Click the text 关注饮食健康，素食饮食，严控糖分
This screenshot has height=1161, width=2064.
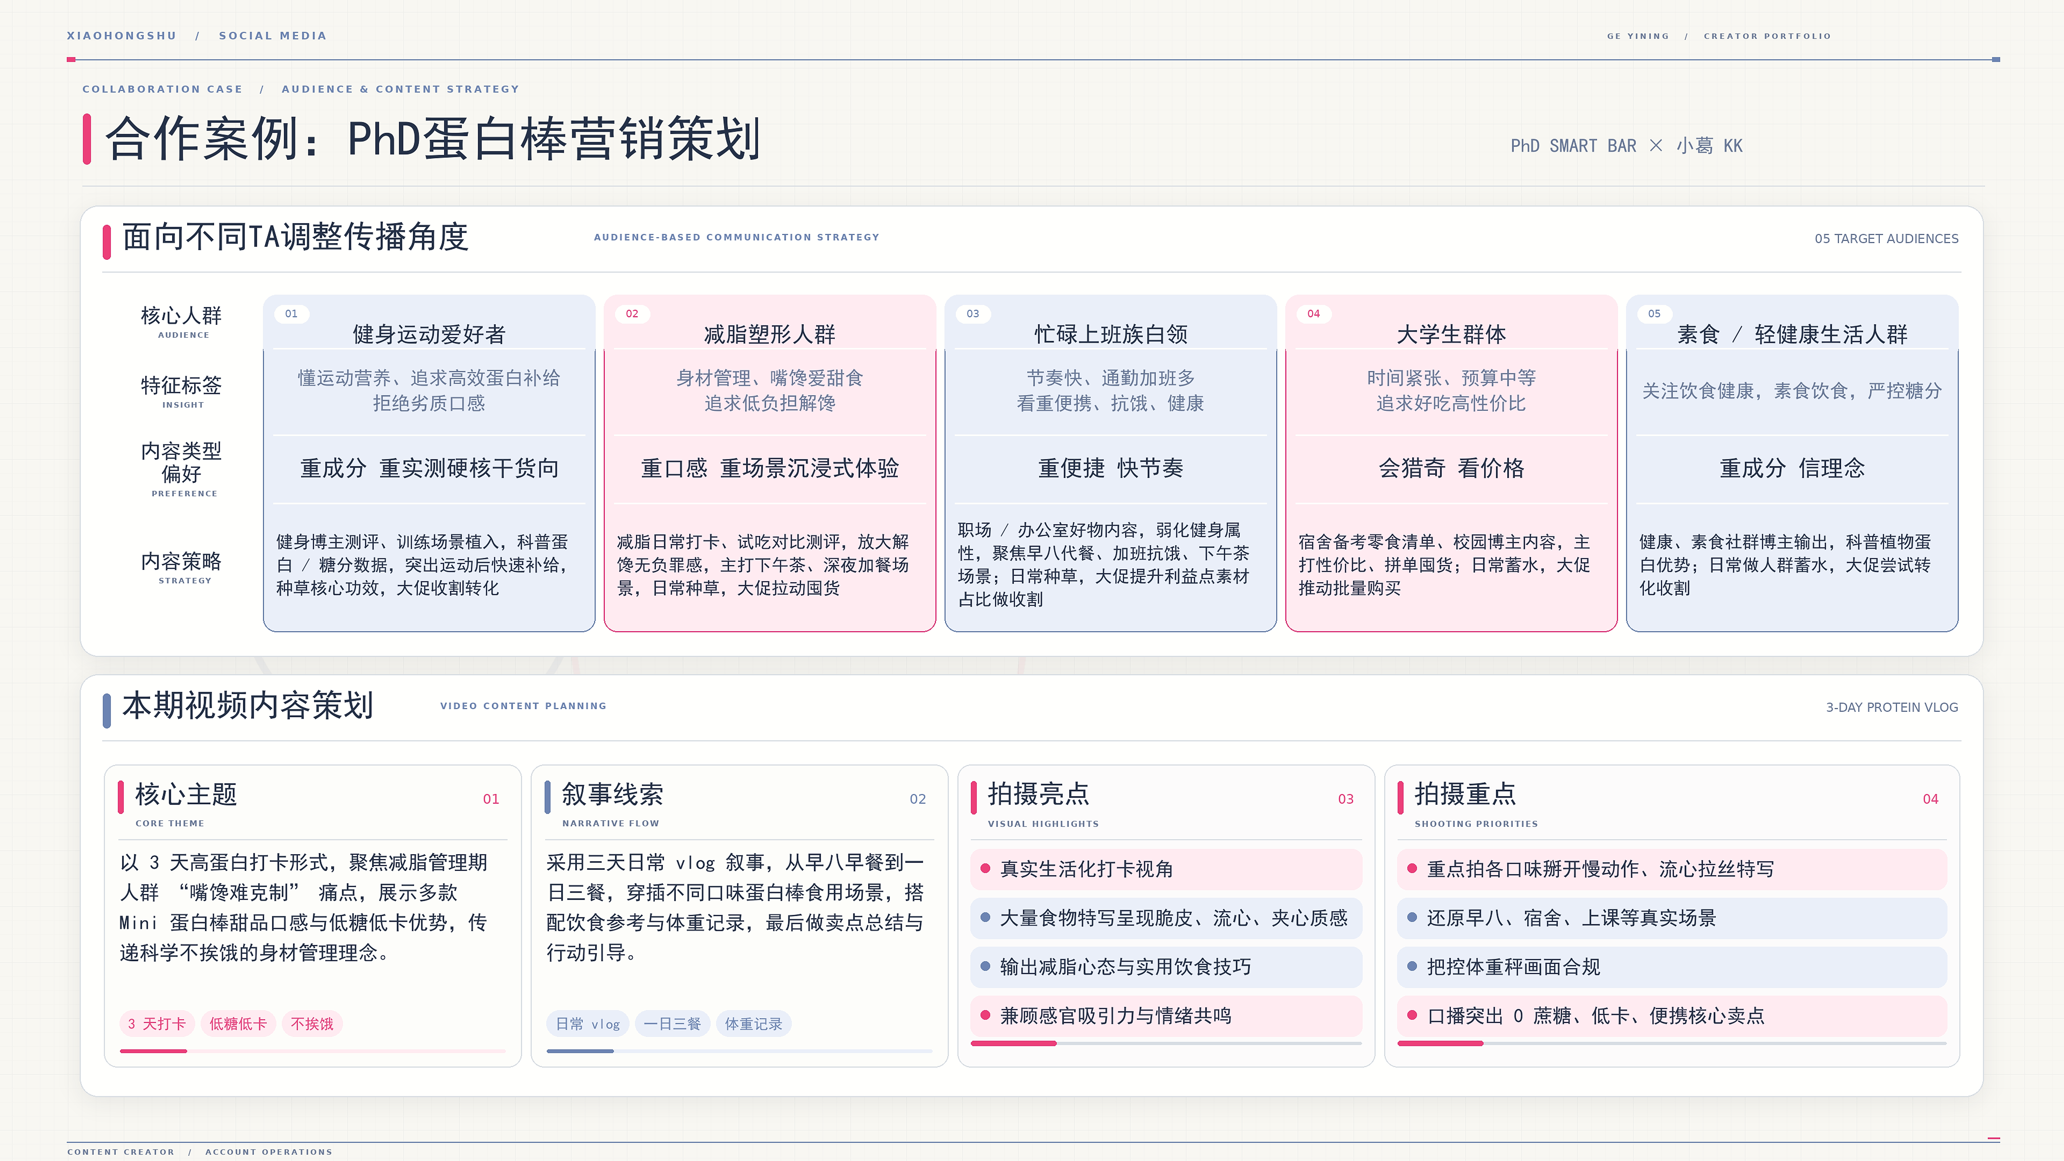pyautogui.click(x=1792, y=391)
